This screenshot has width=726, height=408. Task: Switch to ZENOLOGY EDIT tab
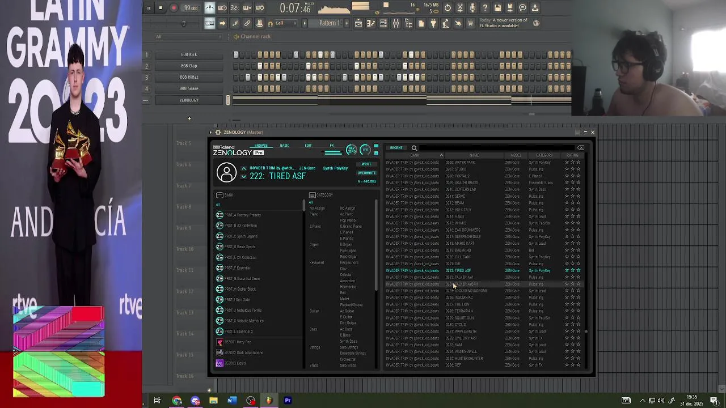point(308,146)
